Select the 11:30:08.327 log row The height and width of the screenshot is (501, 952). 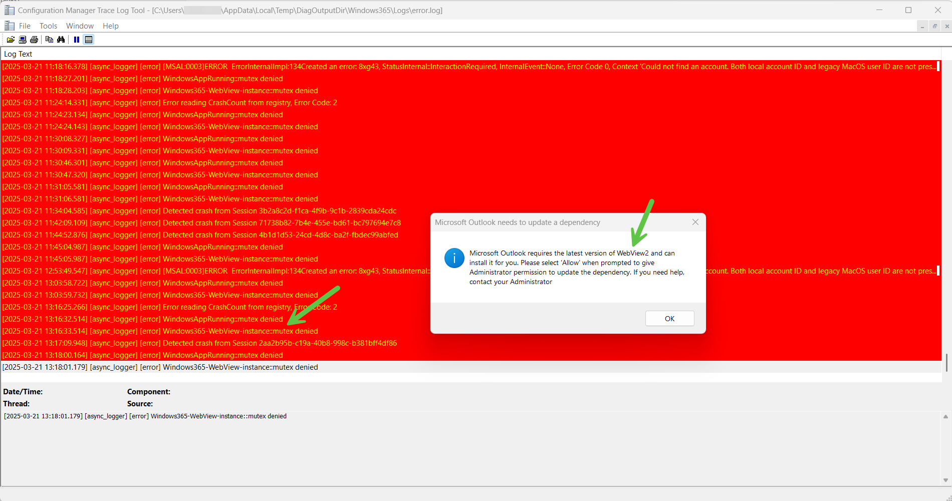click(x=471, y=139)
